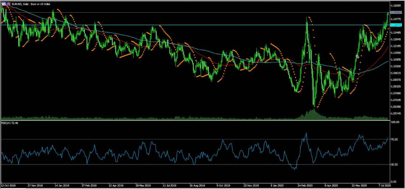This screenshot has height=189, width=405.
Task: Select the 22 May 2020 date label
Action: (x=359, y=186)
